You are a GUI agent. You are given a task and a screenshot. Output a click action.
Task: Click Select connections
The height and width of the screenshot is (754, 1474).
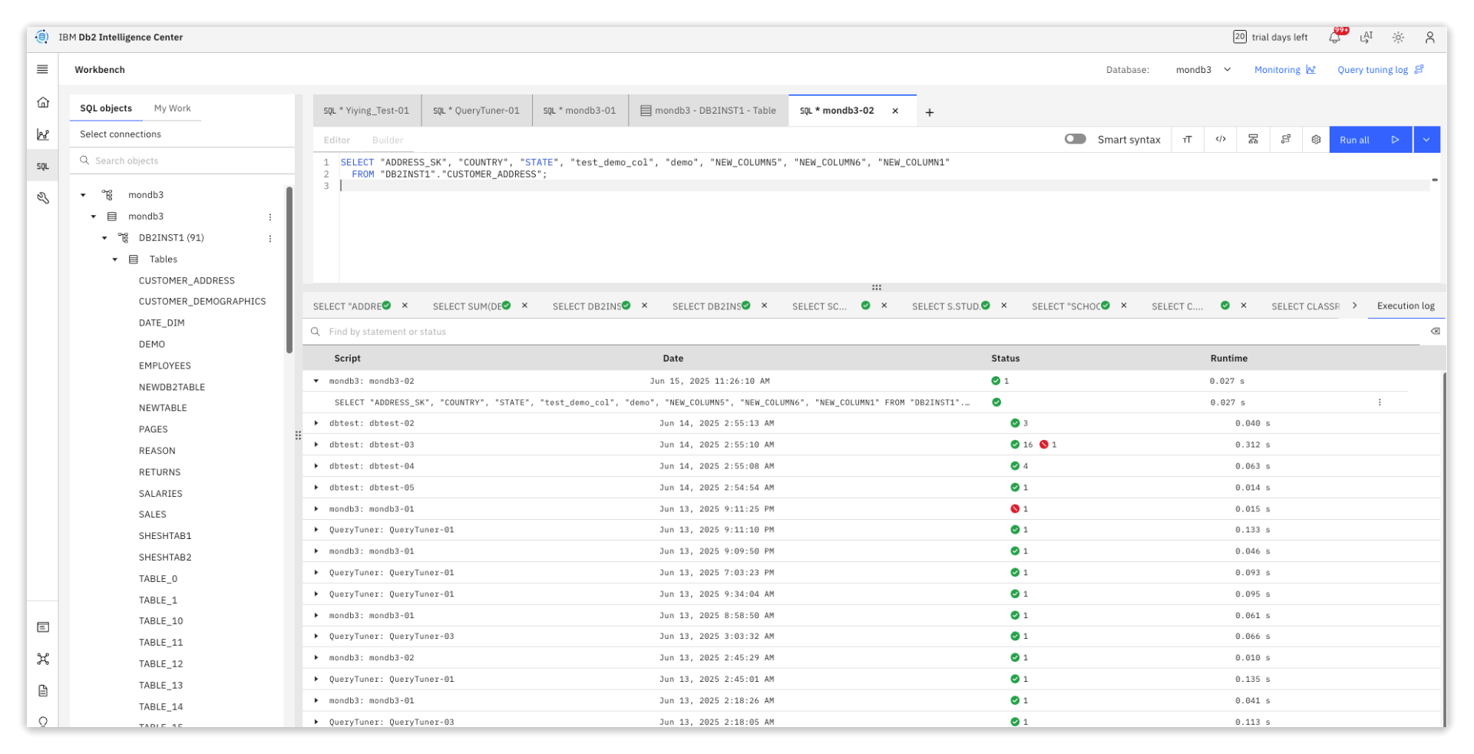[x=121, y=134]
